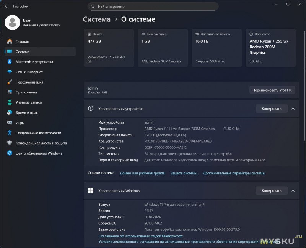Go to Сеть и Интернет section
The width and height of the screenshot is (306, 248).
click(29, 72)
